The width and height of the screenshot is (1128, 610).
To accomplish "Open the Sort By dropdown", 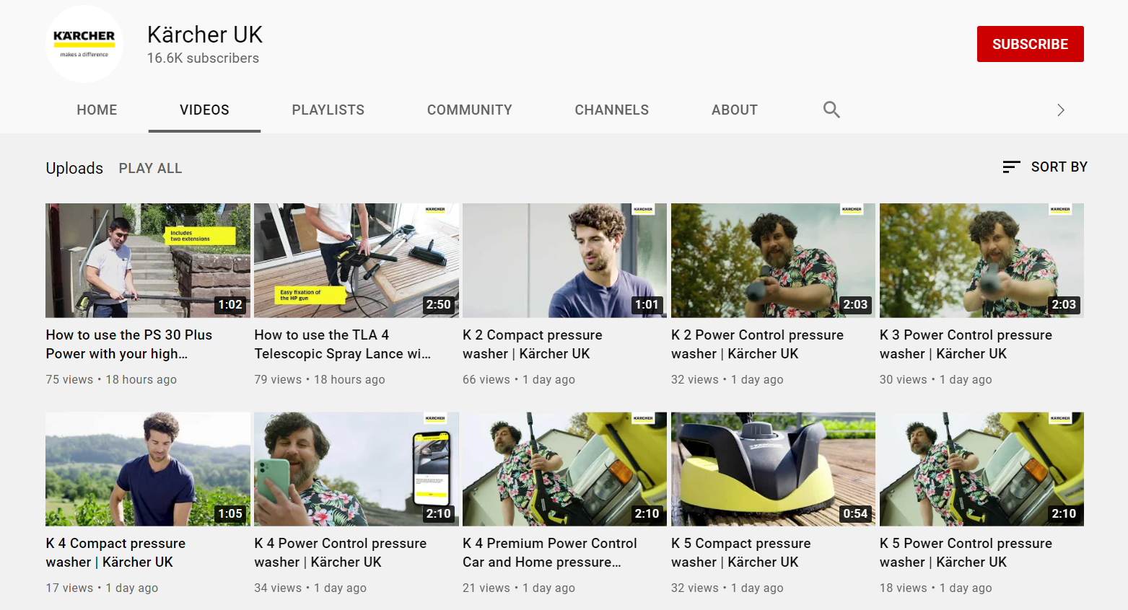I will click(x=1045, y=167).
